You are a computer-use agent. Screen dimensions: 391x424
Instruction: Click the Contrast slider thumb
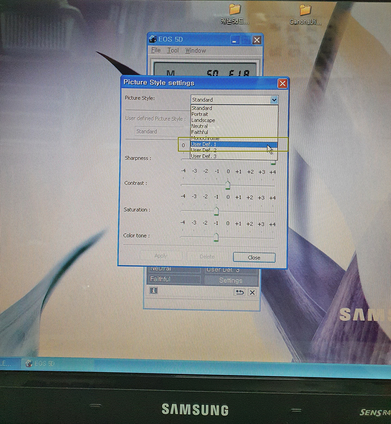(228, 185)
